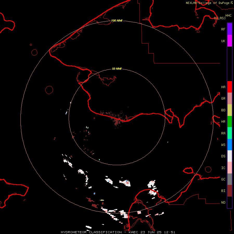Click the gray GC legend color swatch
The height and width of the screenshot is (234, 234).
(230, 179)
